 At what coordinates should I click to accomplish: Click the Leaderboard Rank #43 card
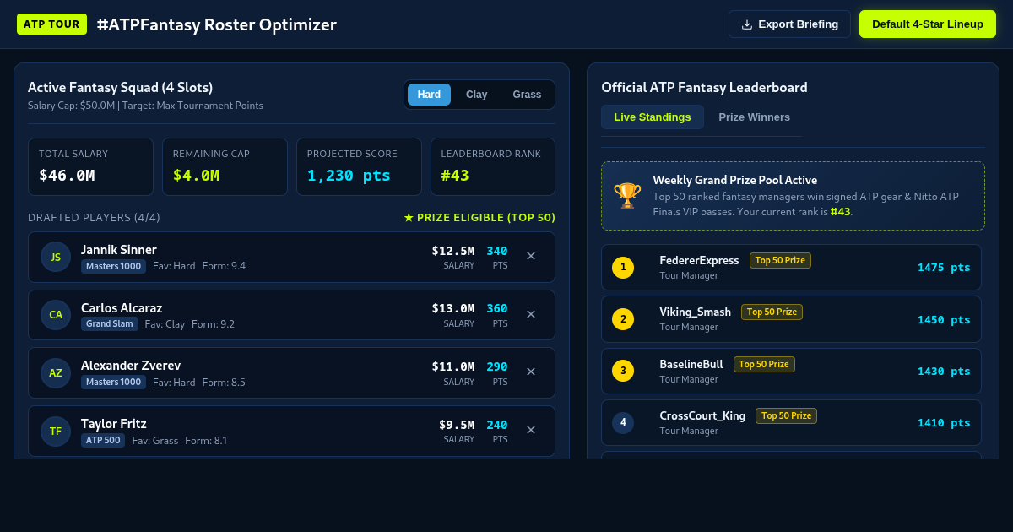(493, 167)
